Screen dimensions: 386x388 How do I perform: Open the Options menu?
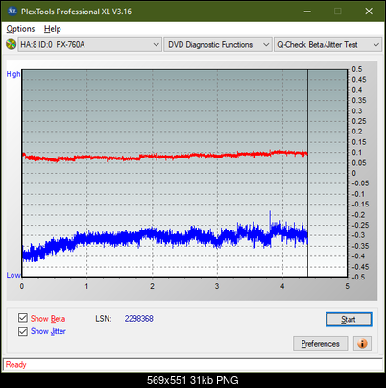coord(20,29)
